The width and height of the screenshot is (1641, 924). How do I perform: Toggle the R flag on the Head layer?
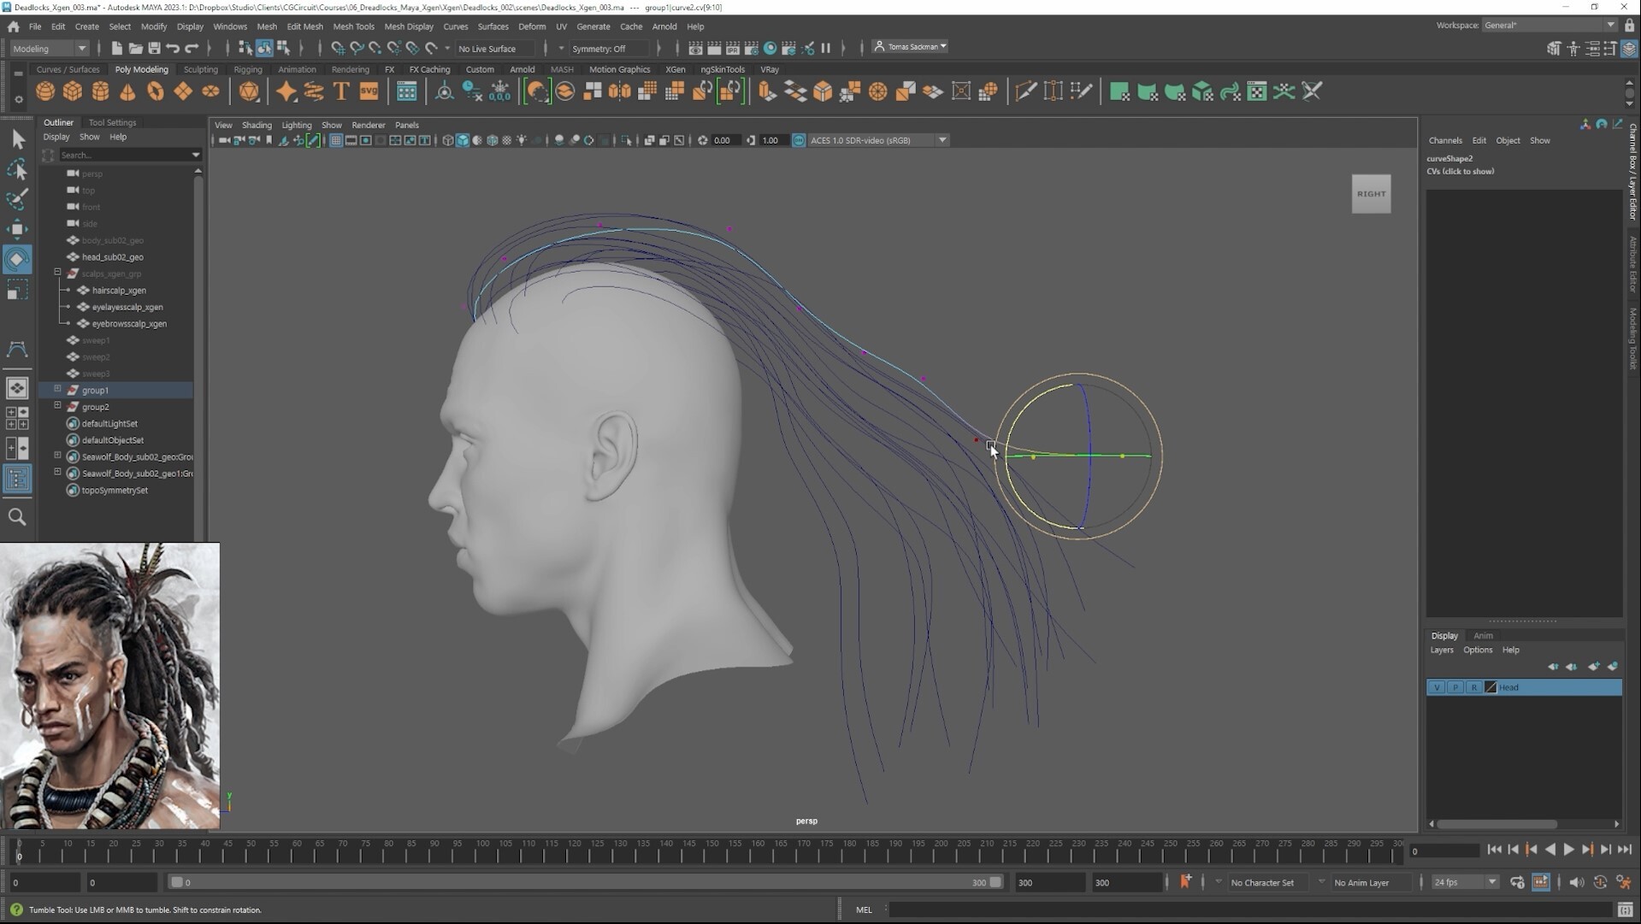tap(1474, 687)
